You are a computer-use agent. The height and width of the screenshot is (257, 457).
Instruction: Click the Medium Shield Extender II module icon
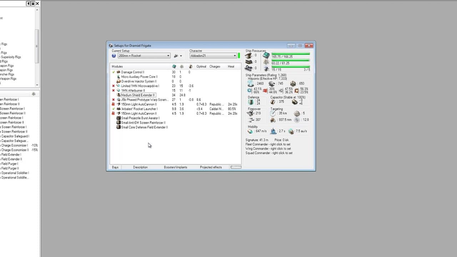click(119, 95)
